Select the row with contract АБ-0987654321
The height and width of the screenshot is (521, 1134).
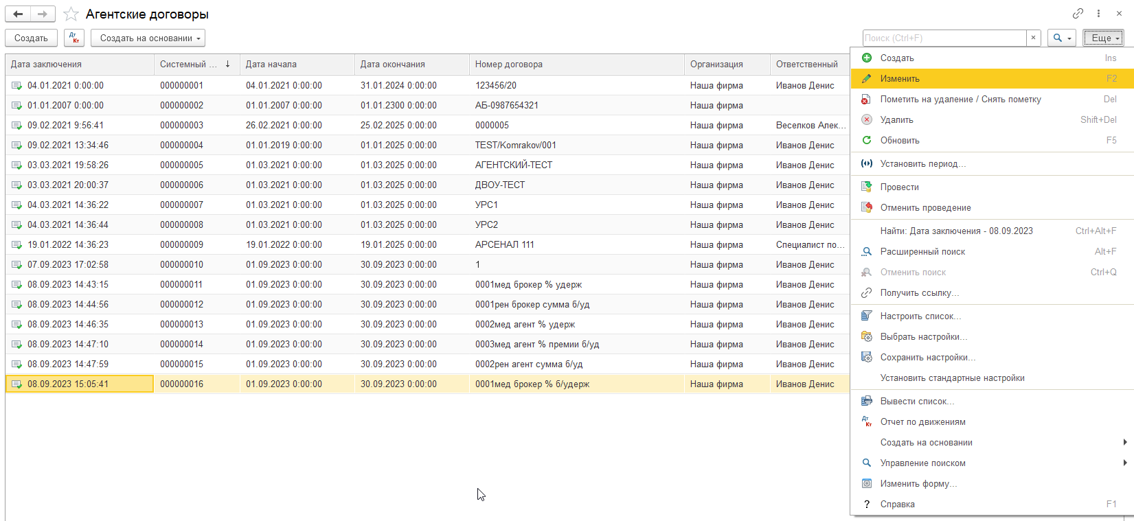pyautogui.click(x=427, y=105)
